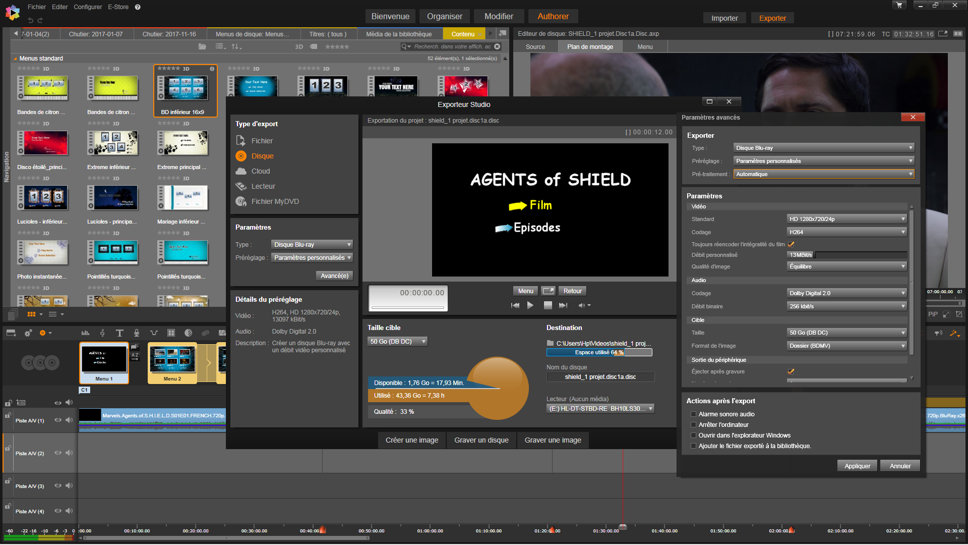Switch to the Authorer tab

(553, 16)
